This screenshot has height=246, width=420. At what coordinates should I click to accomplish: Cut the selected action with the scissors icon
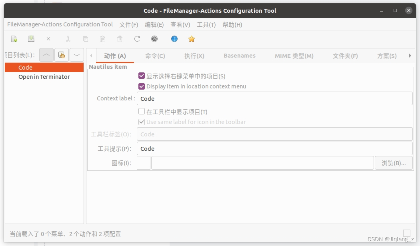68,39
